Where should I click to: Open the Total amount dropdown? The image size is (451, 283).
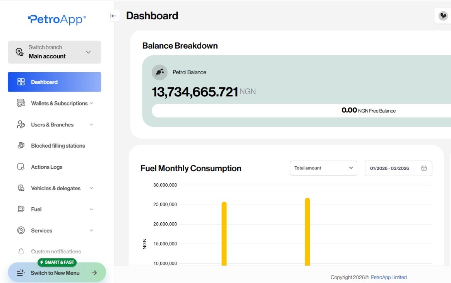323,168
